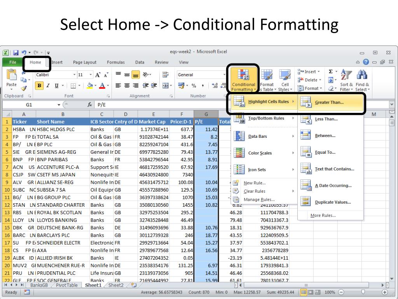Click the Percent Style icon
The width and height of the screenshot is (398, 299).
click(x=194, y=86)
